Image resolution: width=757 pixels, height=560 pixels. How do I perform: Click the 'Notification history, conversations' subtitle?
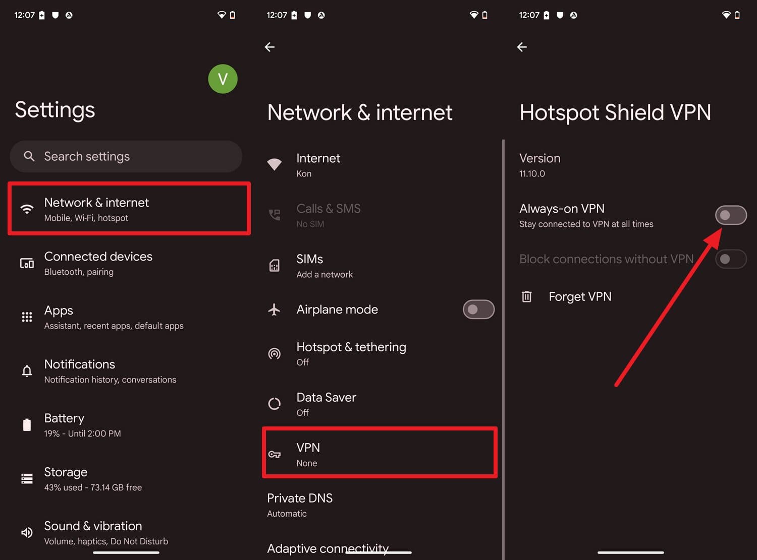[x=110, y=380]
